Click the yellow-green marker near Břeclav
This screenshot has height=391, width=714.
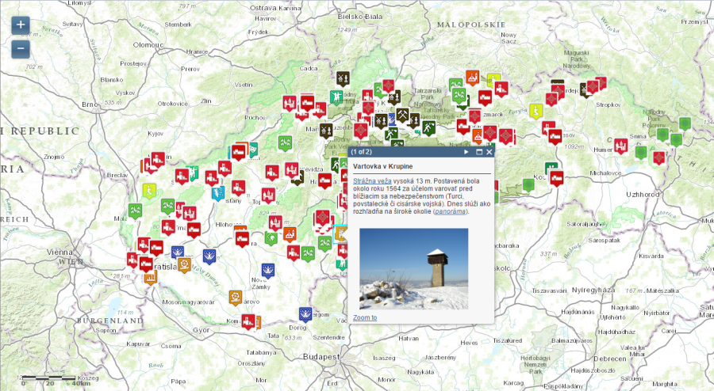[149, 190]
